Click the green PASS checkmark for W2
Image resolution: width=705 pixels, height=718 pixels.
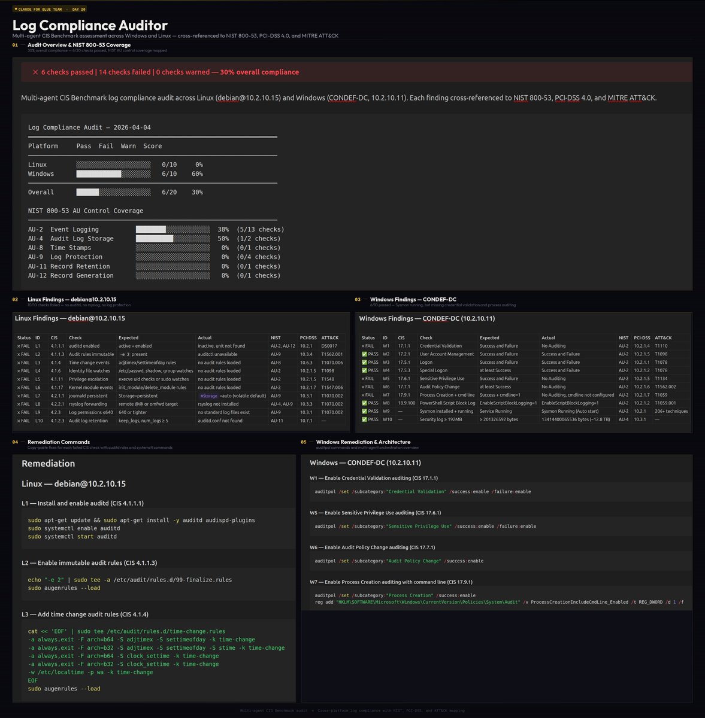pos(364,354)
